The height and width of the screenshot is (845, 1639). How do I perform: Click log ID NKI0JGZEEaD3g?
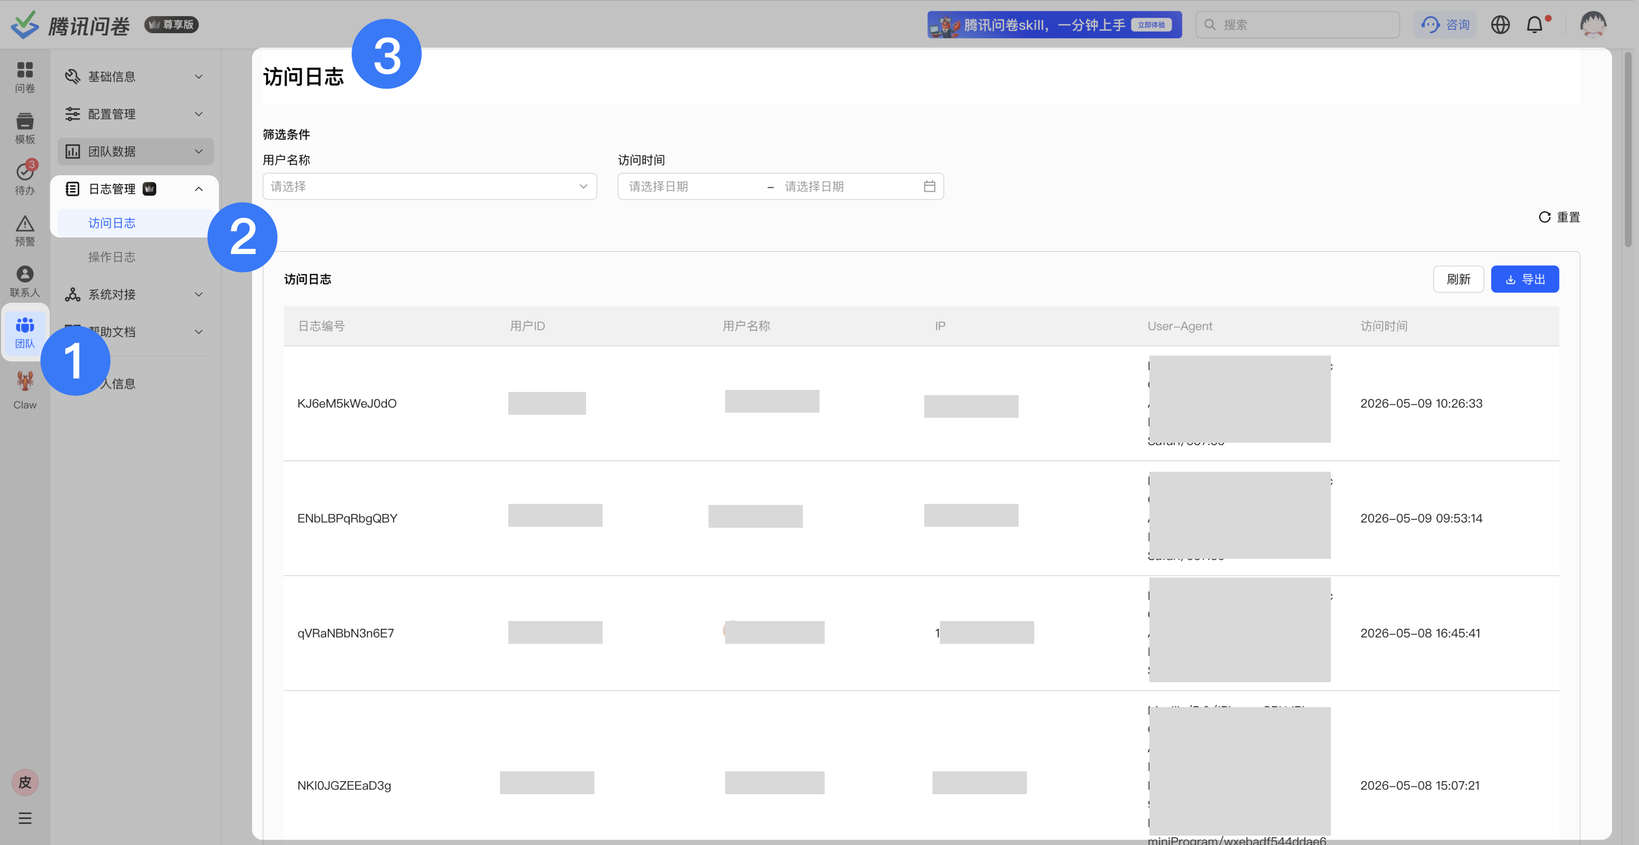tap(344, 786)
